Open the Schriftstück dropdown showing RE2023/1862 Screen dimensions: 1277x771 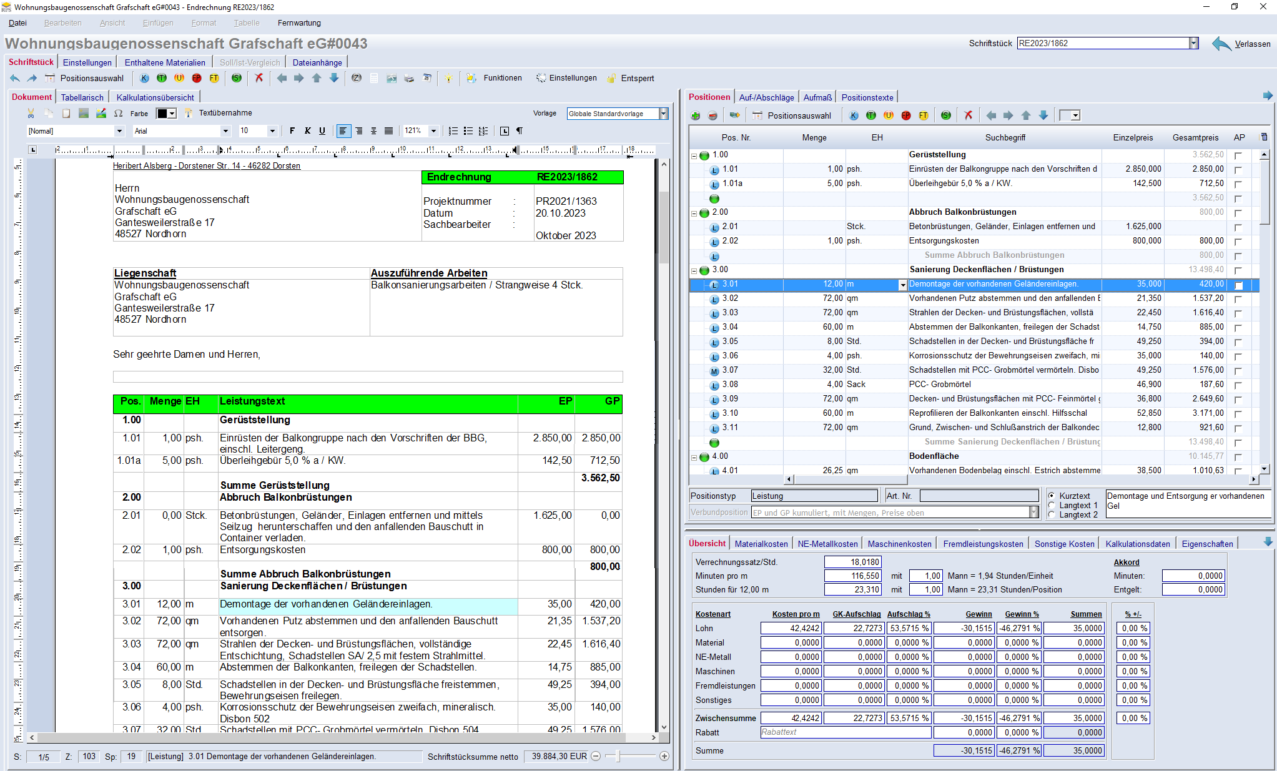click(1194, 43)
